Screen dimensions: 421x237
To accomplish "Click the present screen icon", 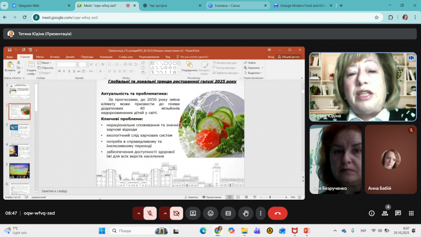I will tap(193, 213).
